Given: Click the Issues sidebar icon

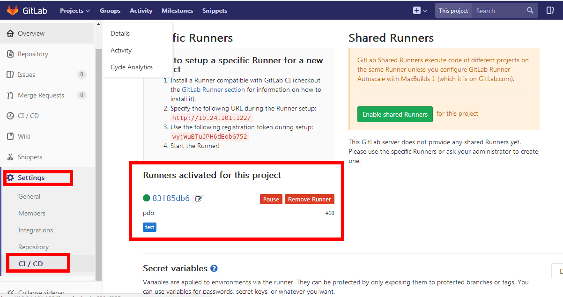Looking at the screenshot, I should pos(10,74).
